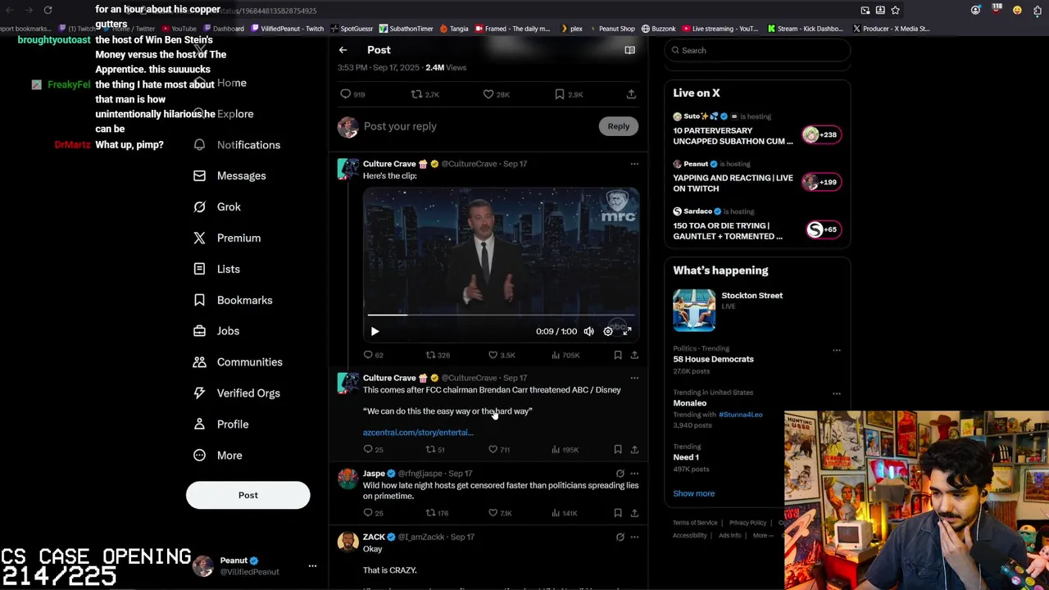1049x590 pixels.
Task: Seek on the video progress bar
Action: 501,314
